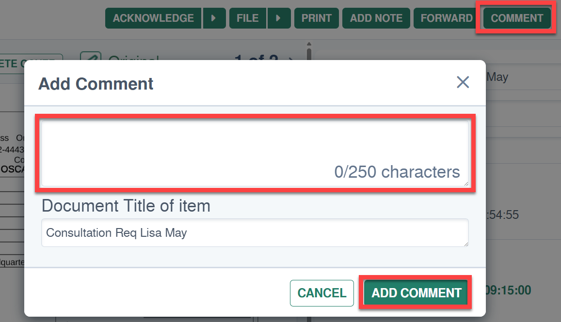
Task: Click CANCEL in the dialog
Action: point(321,293)
